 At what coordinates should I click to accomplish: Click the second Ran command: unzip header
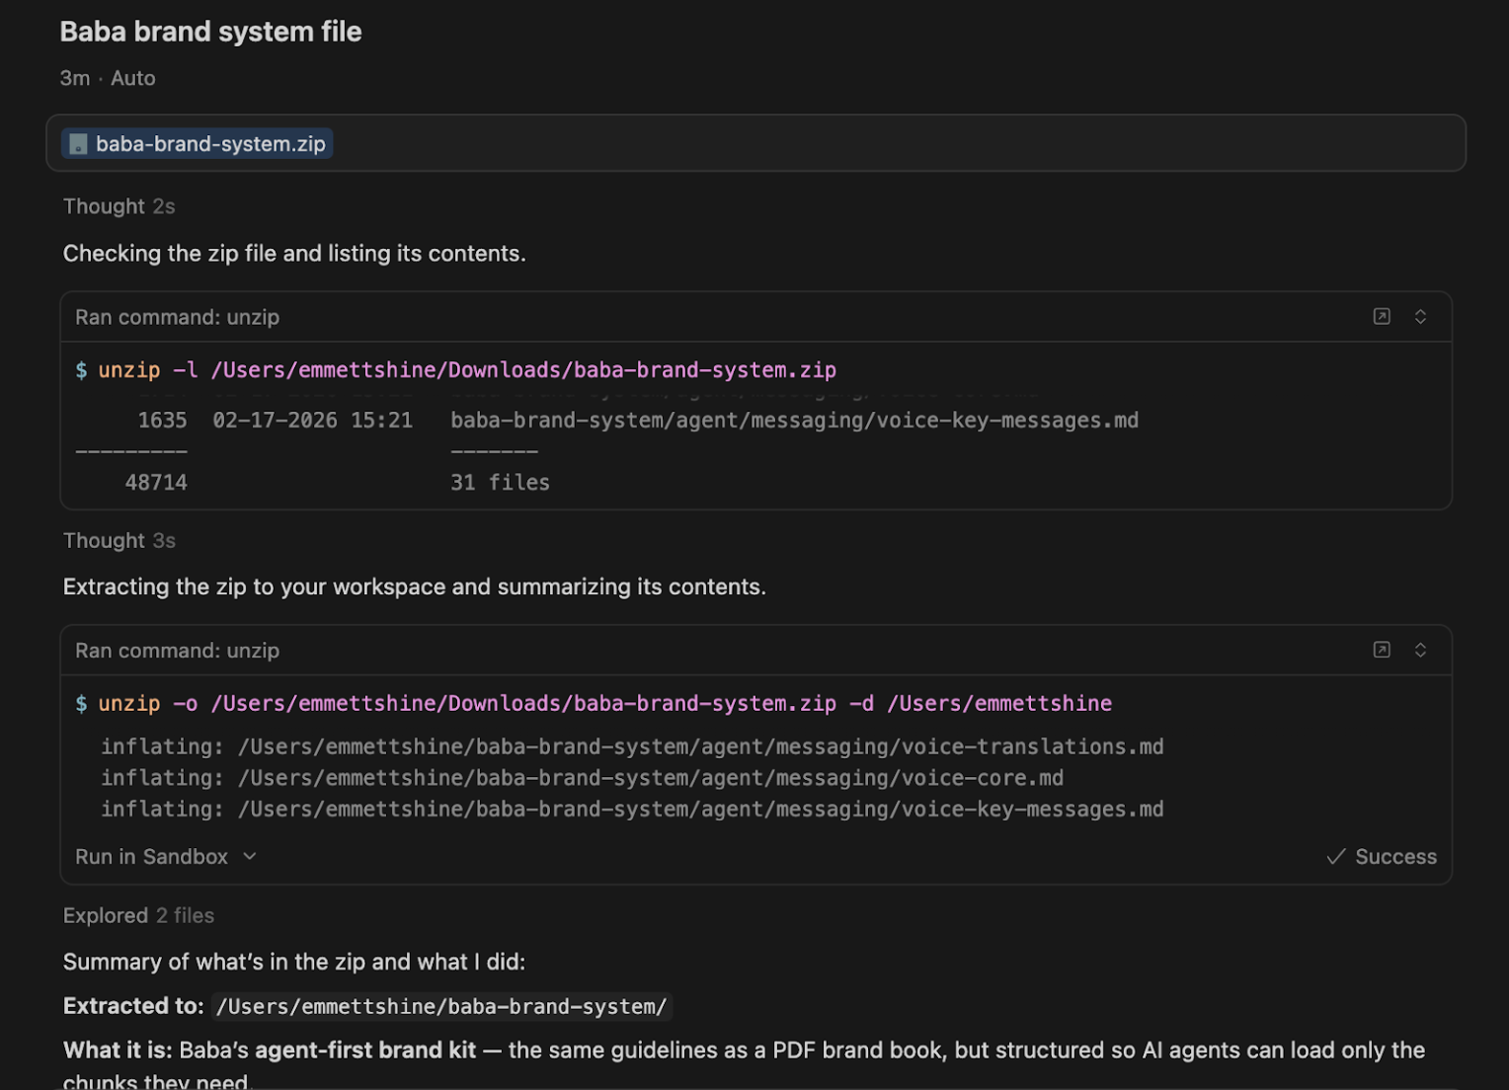[177, 651]
